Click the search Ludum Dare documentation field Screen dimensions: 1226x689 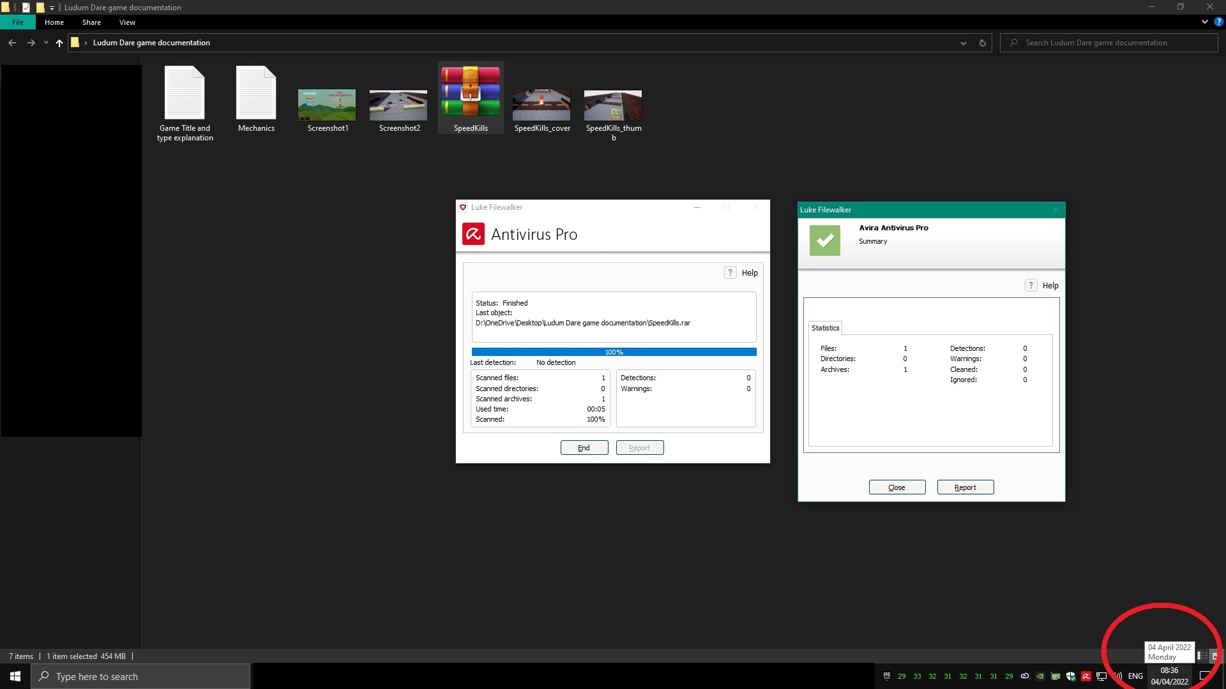1111,43
